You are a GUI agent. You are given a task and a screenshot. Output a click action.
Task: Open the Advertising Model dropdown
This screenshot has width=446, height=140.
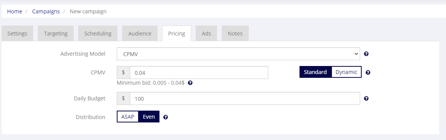click(238, 54)
